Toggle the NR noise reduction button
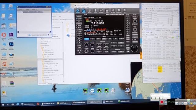The image size is (196, 110). [79, 42]
